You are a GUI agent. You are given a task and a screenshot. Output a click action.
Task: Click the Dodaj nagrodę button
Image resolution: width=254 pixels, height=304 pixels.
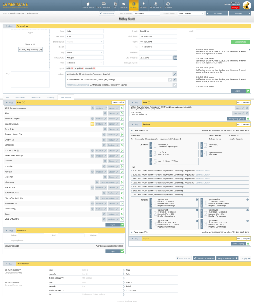[239, 243]
